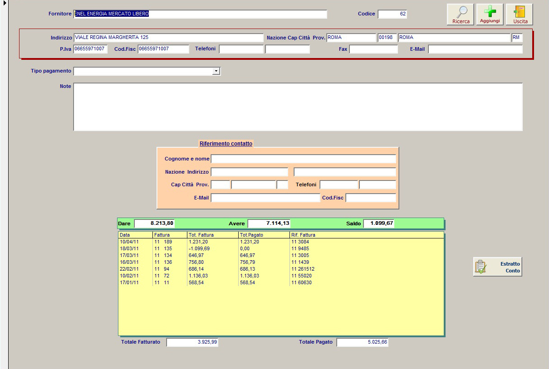Click the Cognome e nome contact field

point(303,159)
